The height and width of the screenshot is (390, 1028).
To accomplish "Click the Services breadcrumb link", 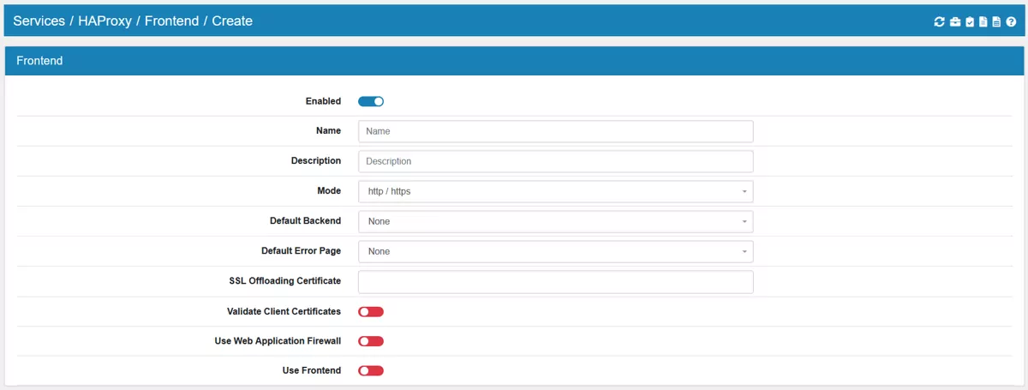I will pos(38,21).
